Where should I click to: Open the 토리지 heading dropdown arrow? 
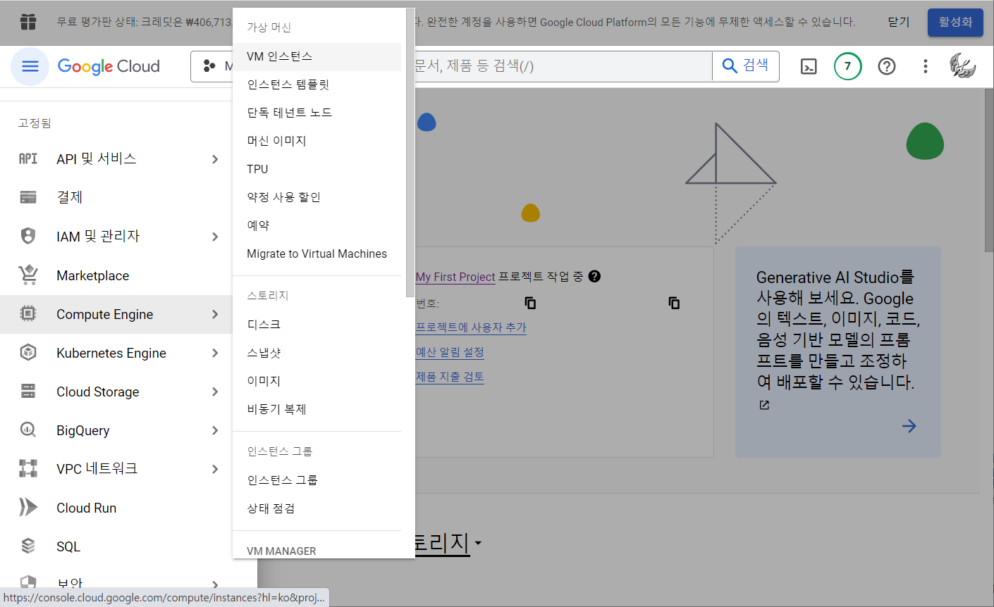pos(478,543)
